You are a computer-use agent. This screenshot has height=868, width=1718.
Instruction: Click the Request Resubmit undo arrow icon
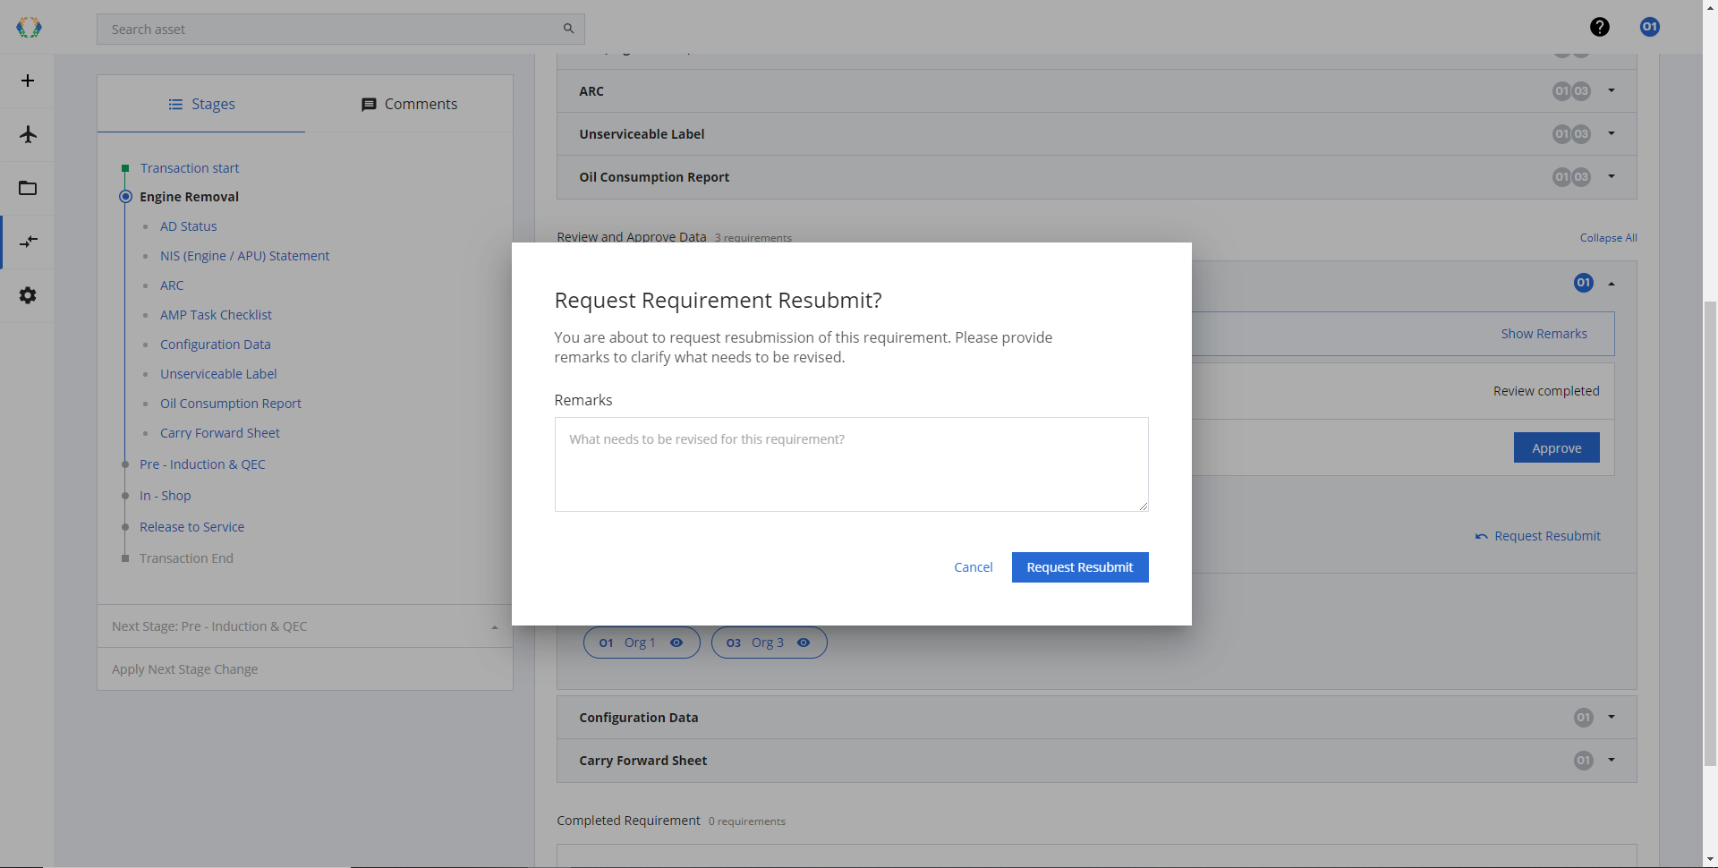1481,536
